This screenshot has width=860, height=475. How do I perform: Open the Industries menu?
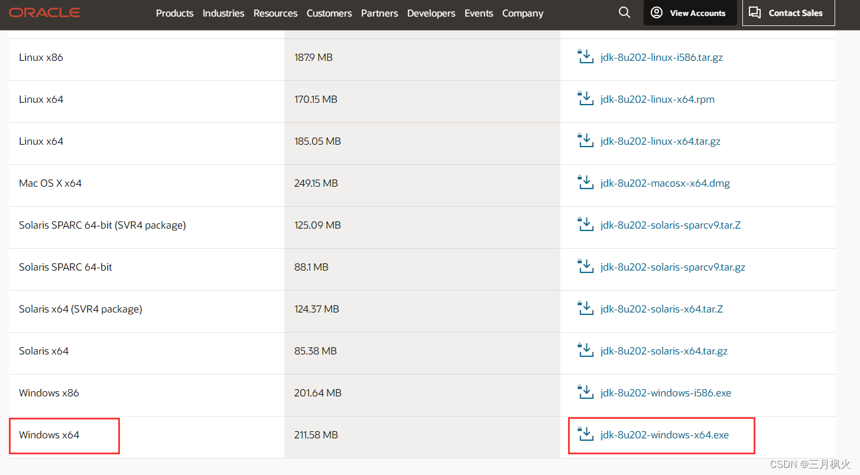point(223,13)
